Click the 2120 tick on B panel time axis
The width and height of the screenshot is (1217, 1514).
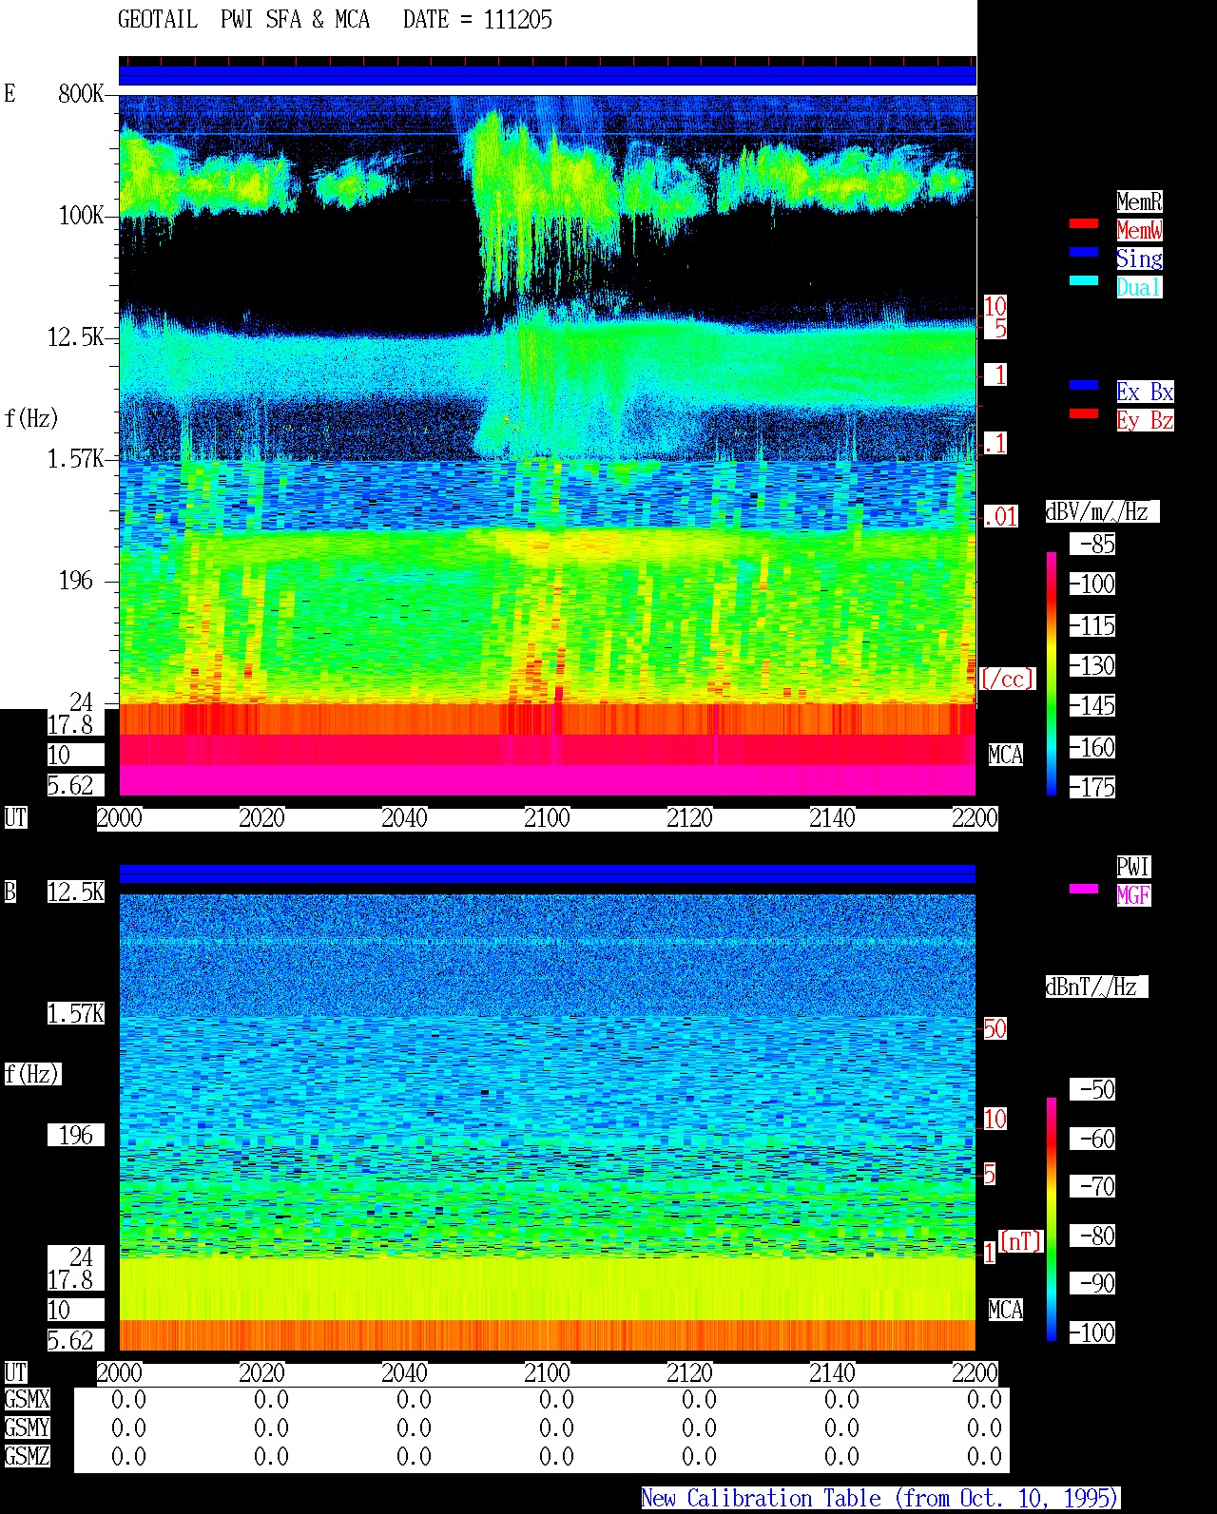click(689, 1373)
